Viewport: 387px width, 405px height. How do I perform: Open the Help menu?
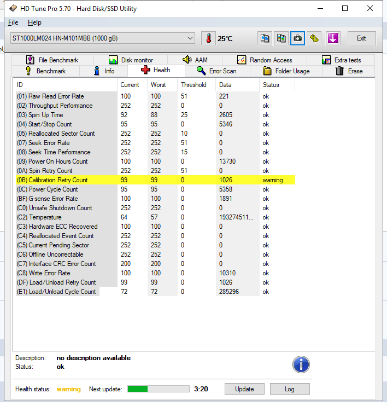(34, 22)
